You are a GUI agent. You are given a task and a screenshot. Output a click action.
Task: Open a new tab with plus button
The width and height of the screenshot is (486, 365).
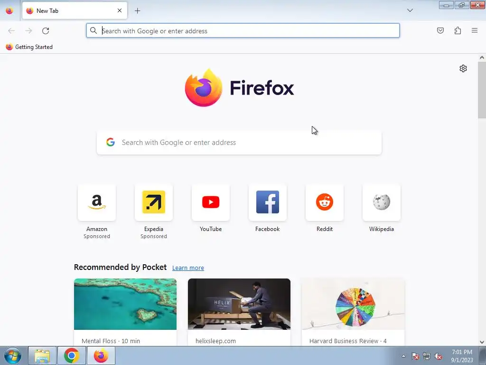pyautogui.click(x=138, y=11)
